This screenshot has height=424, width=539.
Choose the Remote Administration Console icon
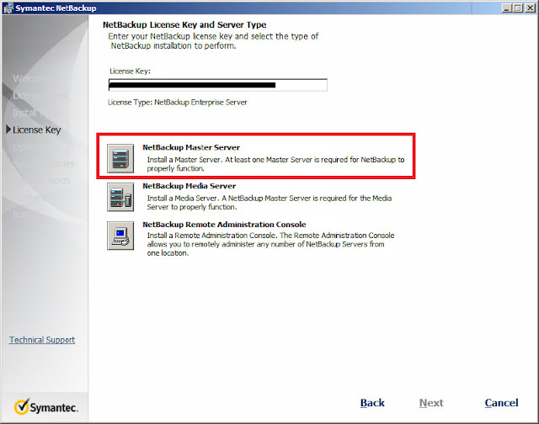120,236
